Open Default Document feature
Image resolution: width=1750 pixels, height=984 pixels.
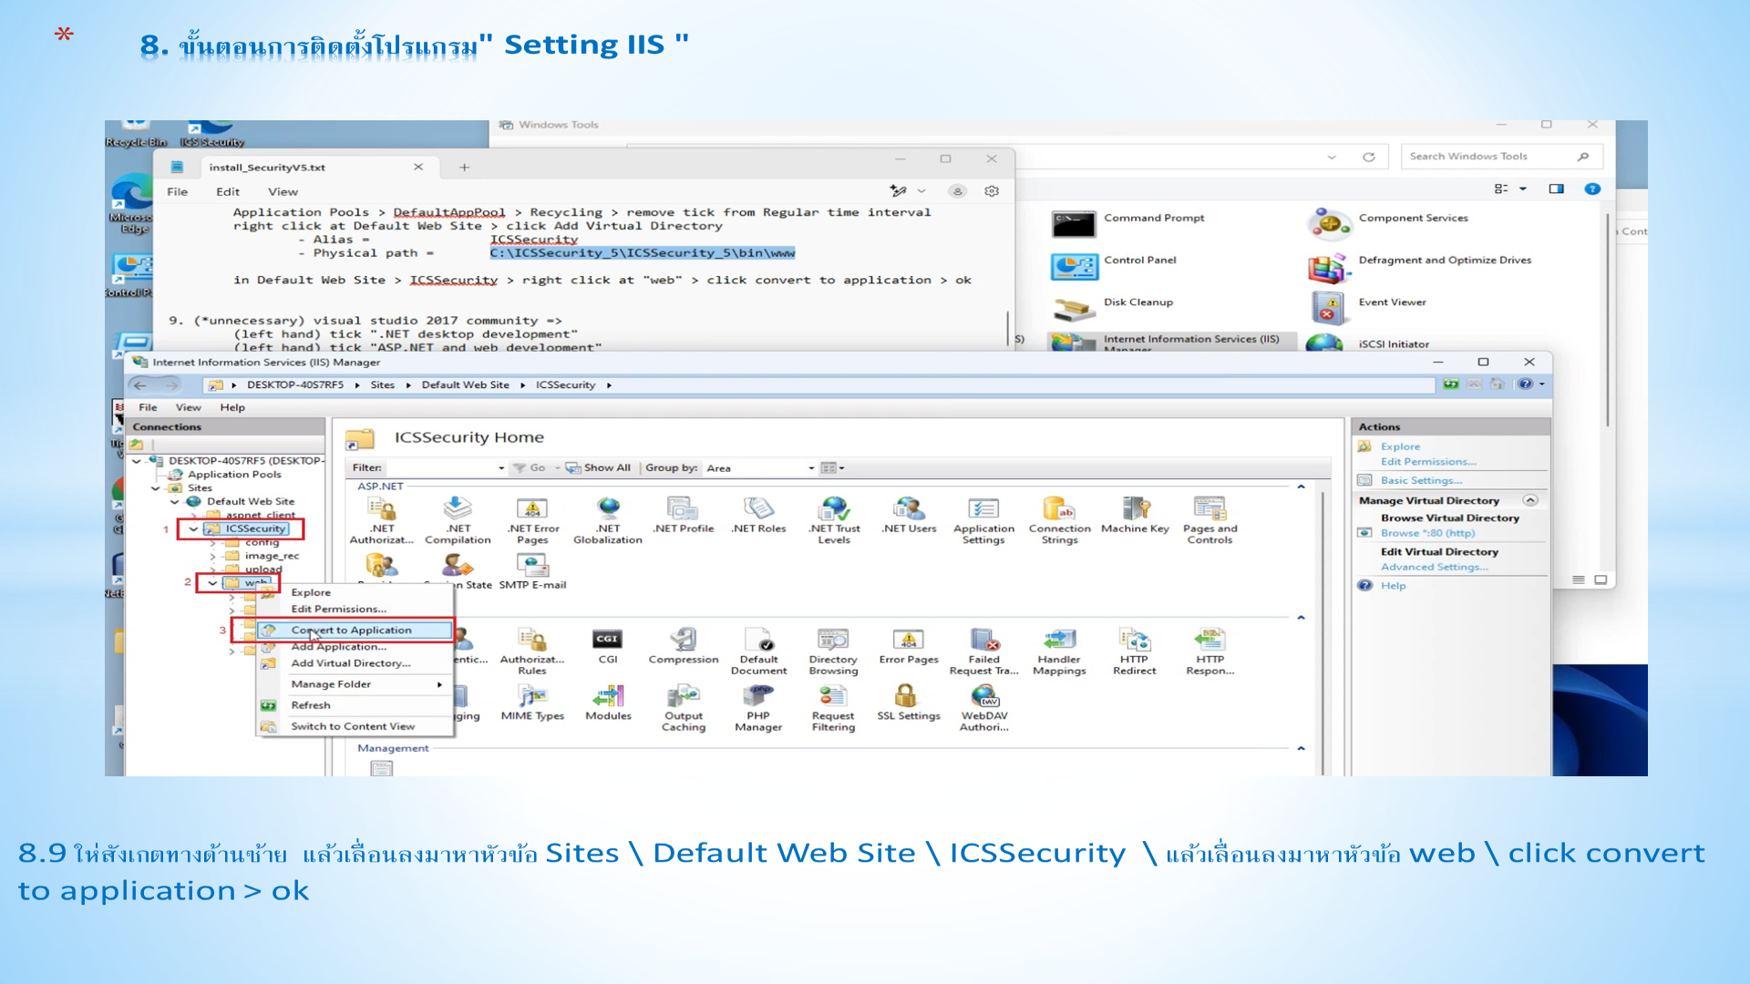tap(758, 651)
